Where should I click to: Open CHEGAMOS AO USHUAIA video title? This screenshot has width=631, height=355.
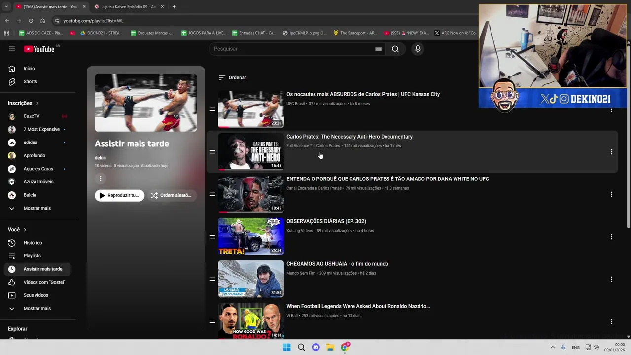[x=337, y=264]
